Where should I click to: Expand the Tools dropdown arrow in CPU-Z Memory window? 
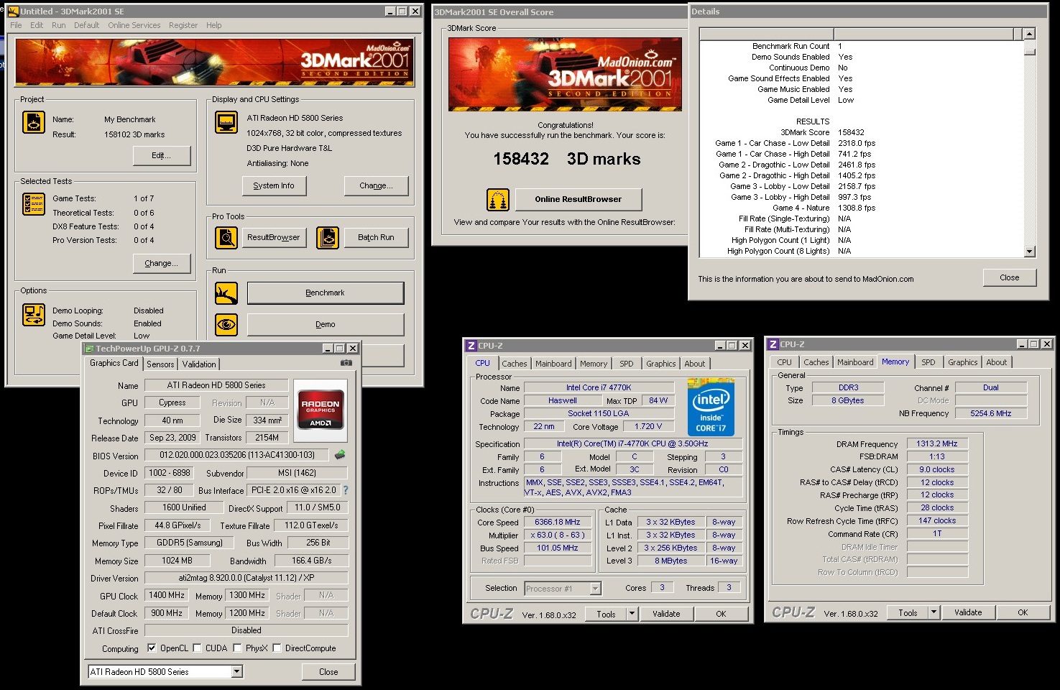pyautogui.click(x=934, y=612)
